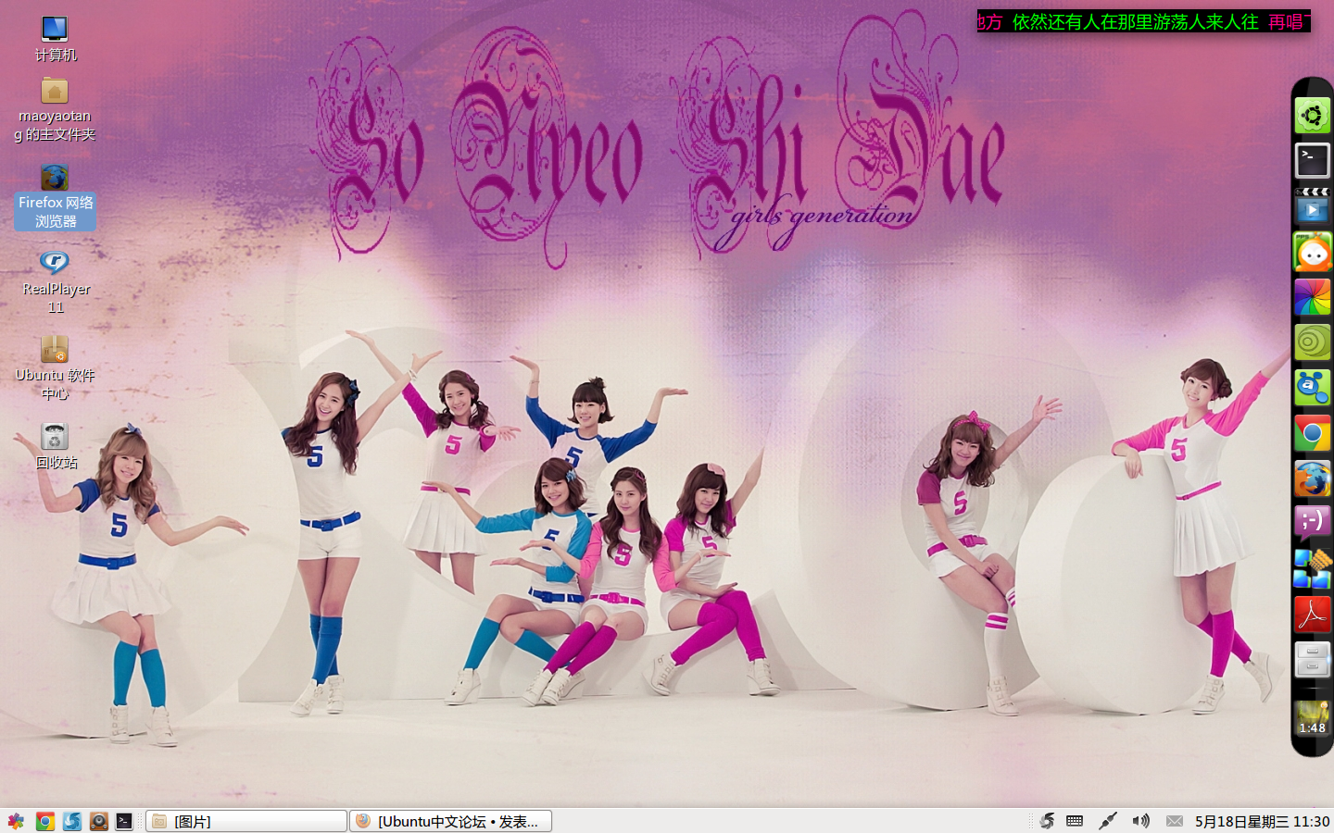The image size is (1334, 833).
Task: Open the blue 'a' on green dock icon
Action: 1312,388
